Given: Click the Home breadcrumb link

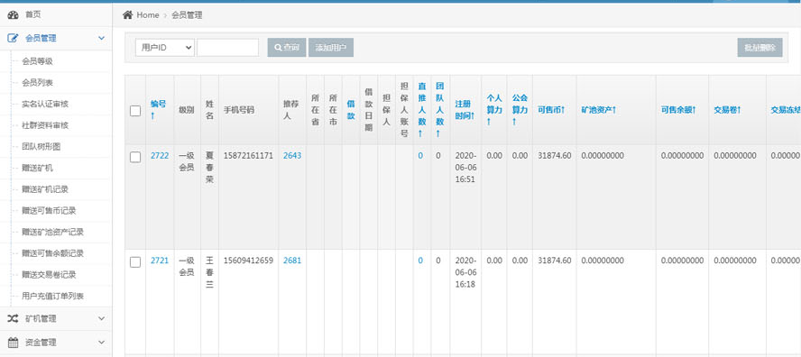Looking at the screenshot, I should click(148, 15).
